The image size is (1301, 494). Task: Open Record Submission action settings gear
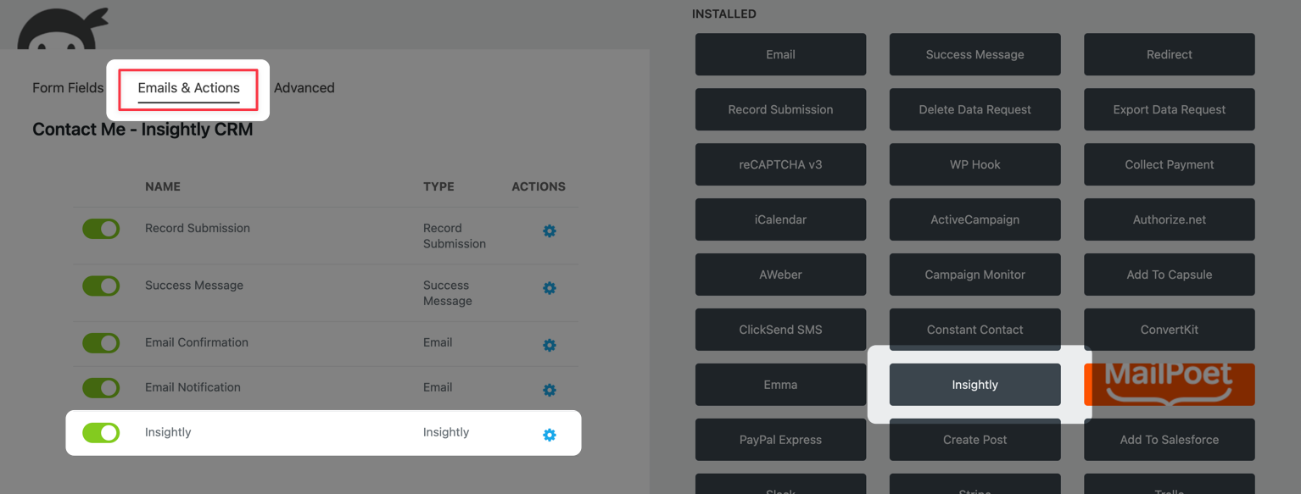pyautogui.click(x=549, y=230)
